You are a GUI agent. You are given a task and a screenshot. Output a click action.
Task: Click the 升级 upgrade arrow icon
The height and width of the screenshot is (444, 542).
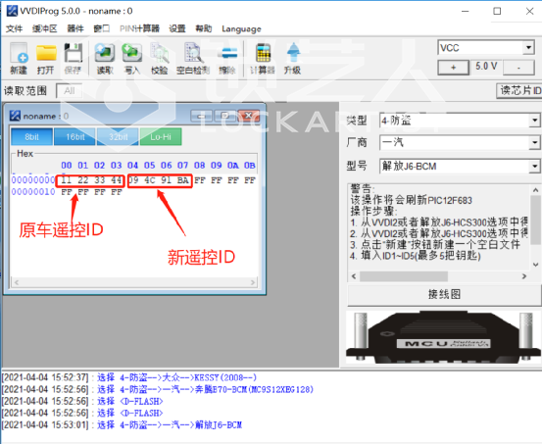[293, 58]
